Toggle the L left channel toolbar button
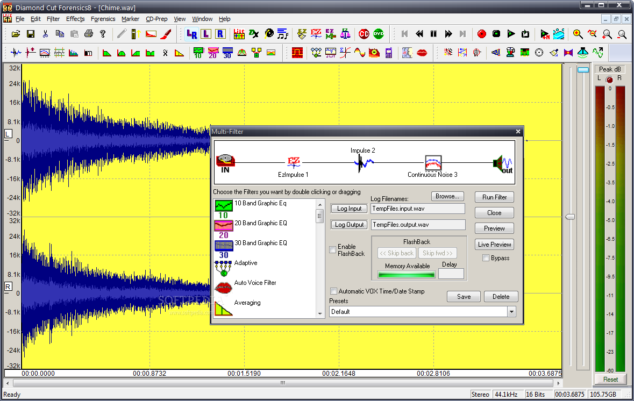 (x=206, y=34)
